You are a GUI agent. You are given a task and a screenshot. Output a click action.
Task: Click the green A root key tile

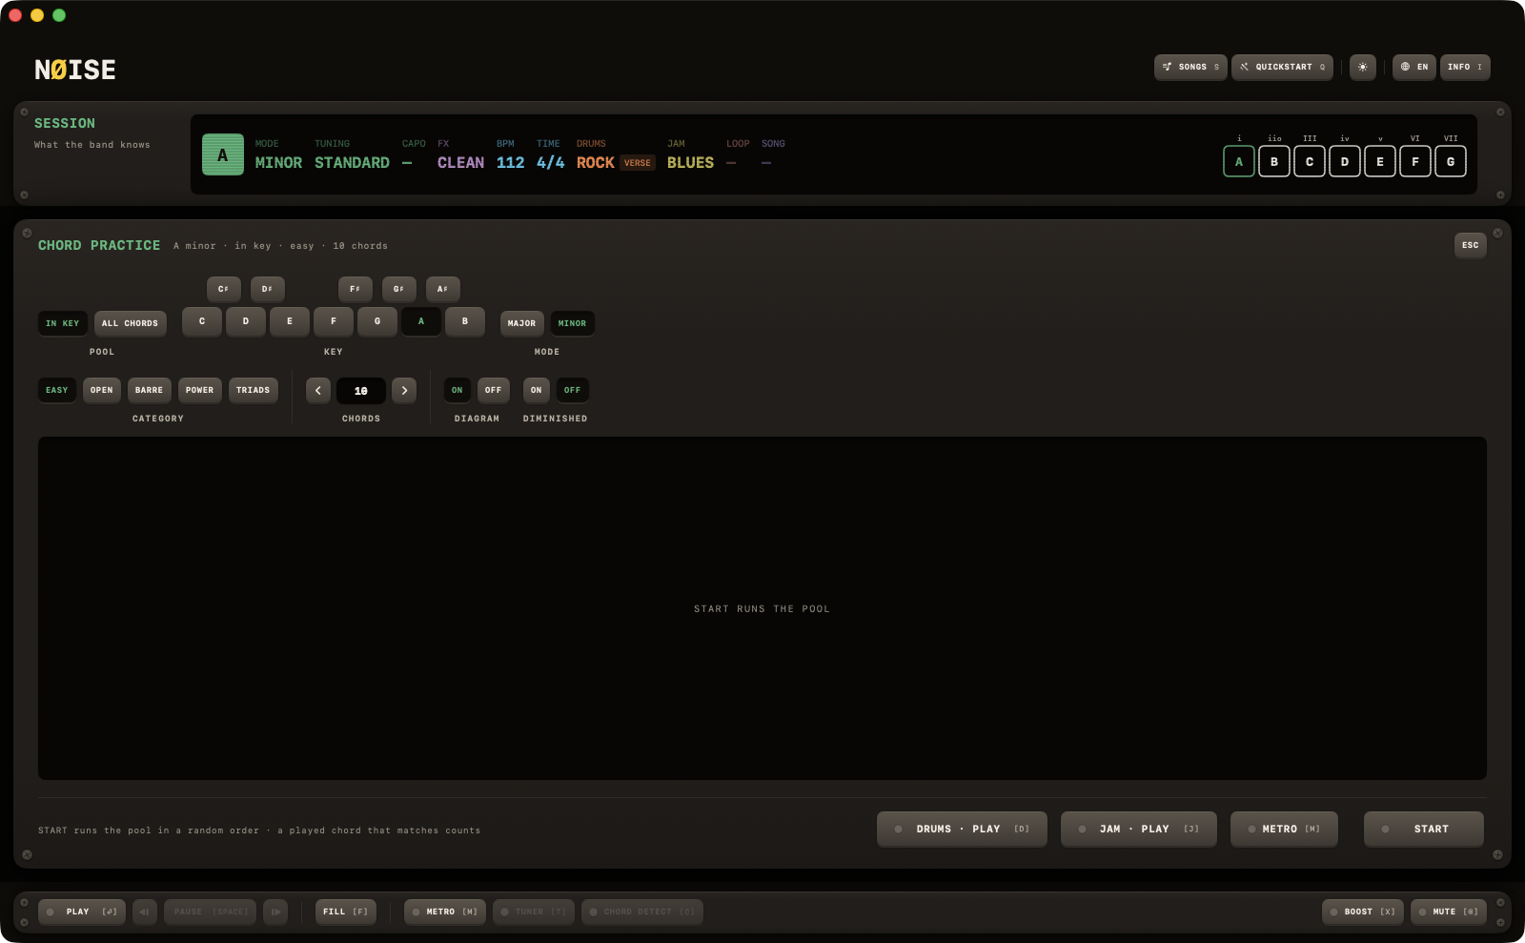[x=223, y=154]
